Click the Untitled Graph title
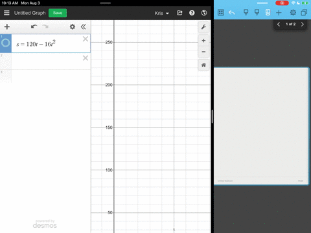The width and height of the screenshot is (311, 233). coord(30,13)
